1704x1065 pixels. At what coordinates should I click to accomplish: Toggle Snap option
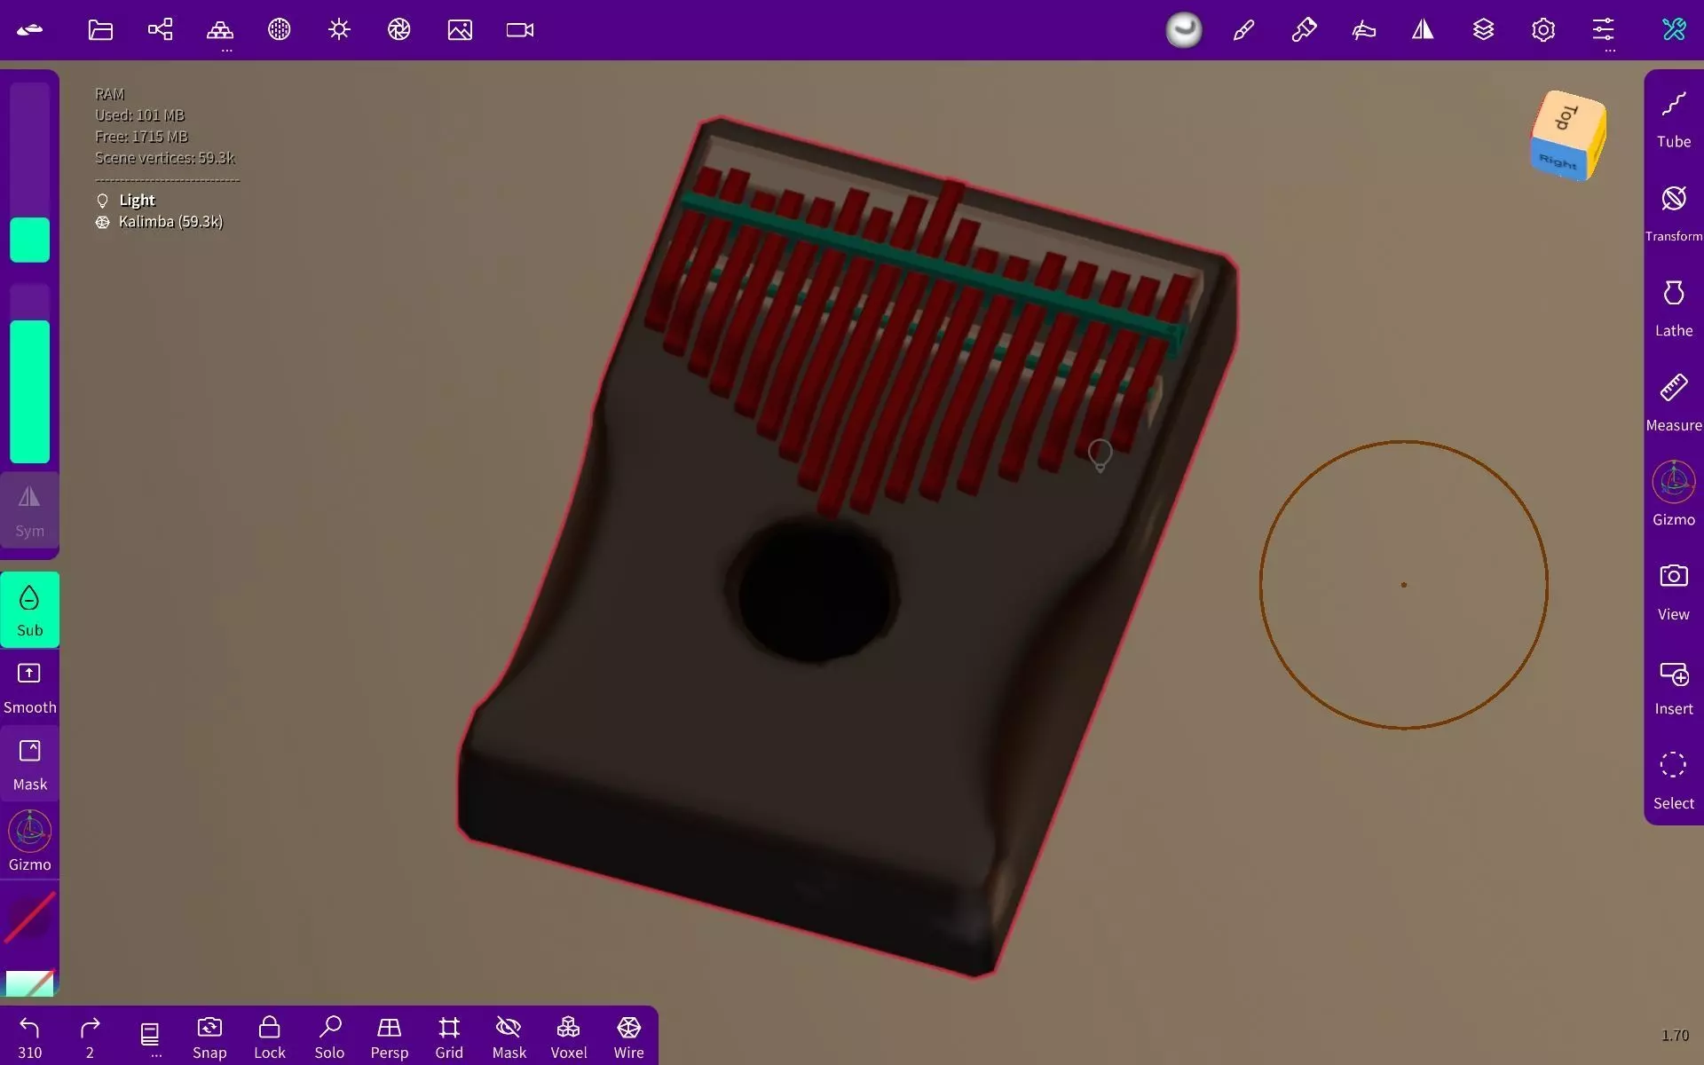click(209, 1036)
